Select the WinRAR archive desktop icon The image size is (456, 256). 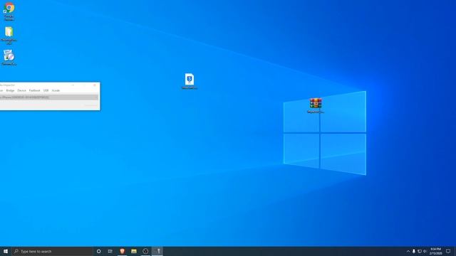(x=316, y=105)
